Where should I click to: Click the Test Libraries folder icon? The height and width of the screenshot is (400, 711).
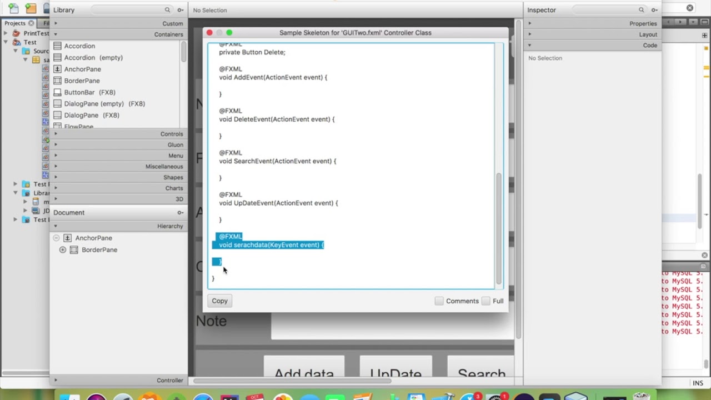26,219
